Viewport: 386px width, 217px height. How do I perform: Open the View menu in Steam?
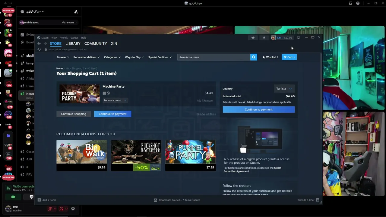(54, 38)
